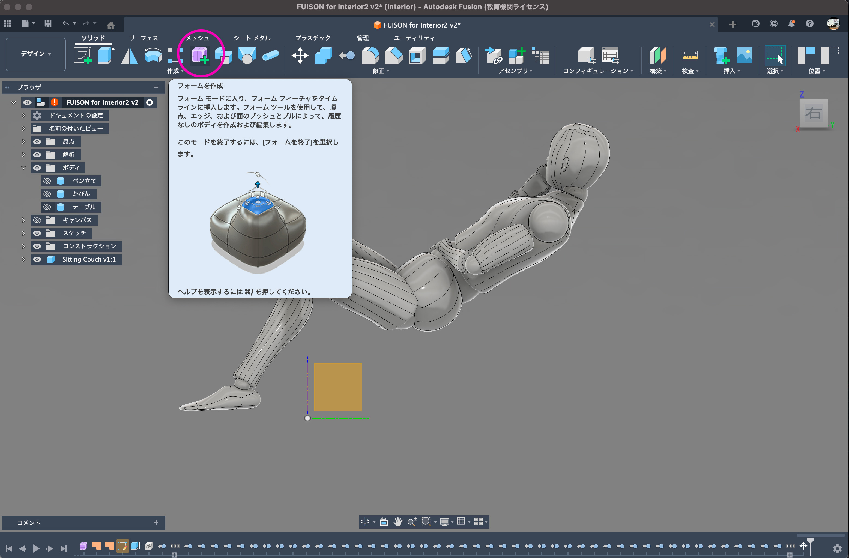Click the Create Sketch tool icon
Viewport: 849px width, 558px height.
click(x=82, y=55)
